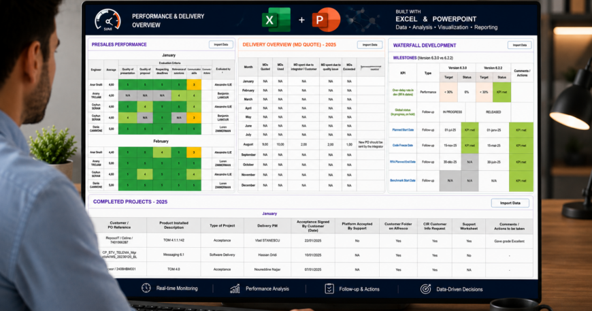Click the Delivery PM column header
The width and height of the screenshot is (592, 311).
pos(267,226)
